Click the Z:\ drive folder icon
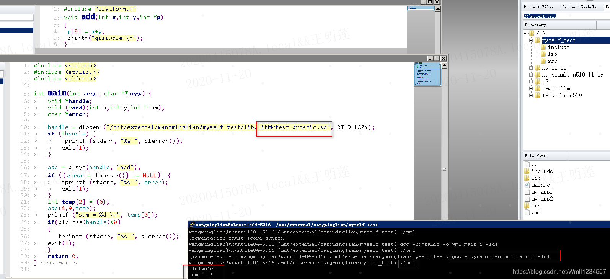This screenshot has height=279, width=610. [532, 33]
